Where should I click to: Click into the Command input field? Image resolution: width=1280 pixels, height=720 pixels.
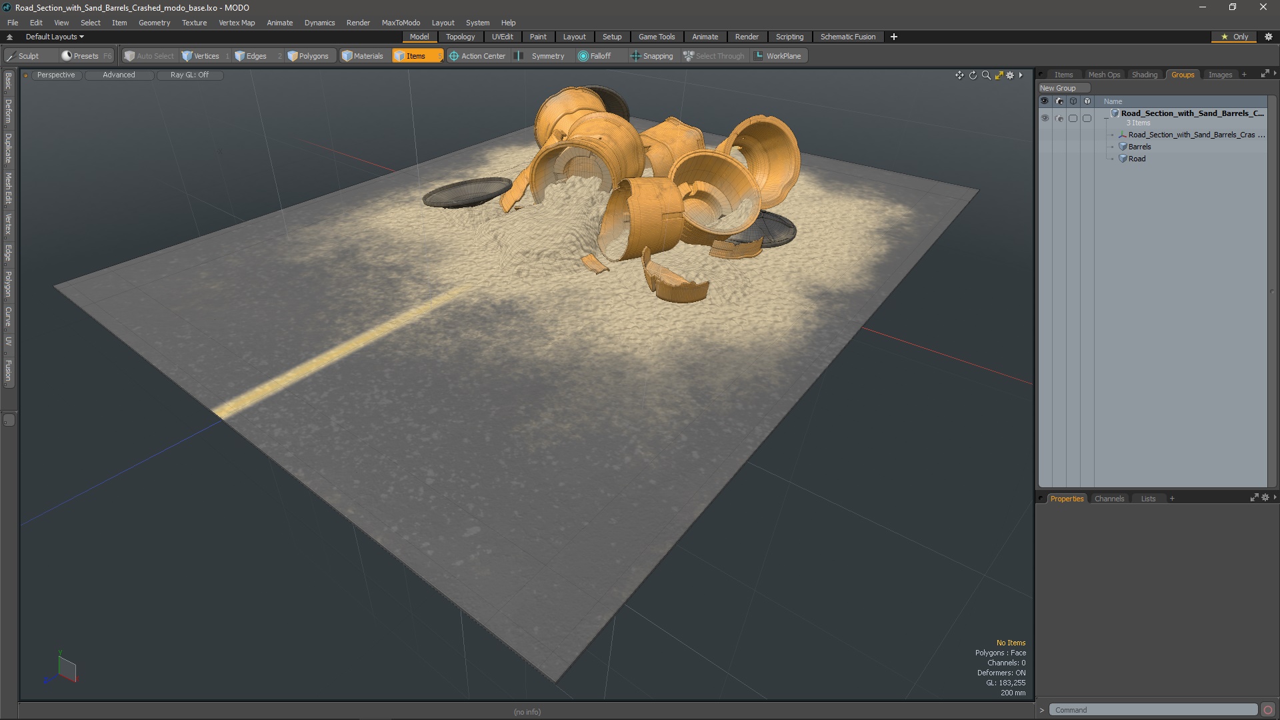[x=1152, y=710]
